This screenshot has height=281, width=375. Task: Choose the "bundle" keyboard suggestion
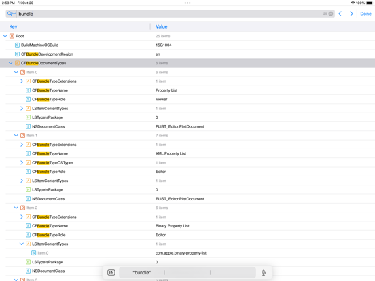(x=142, y=273)
